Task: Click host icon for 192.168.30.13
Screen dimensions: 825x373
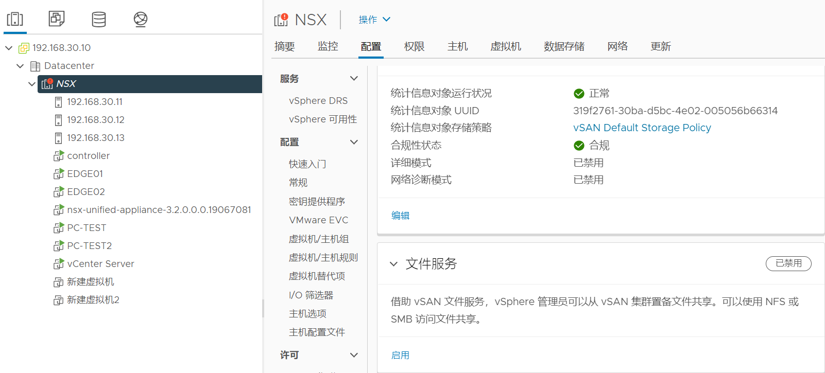Action: pyautogui.click(x=58, y=138)
